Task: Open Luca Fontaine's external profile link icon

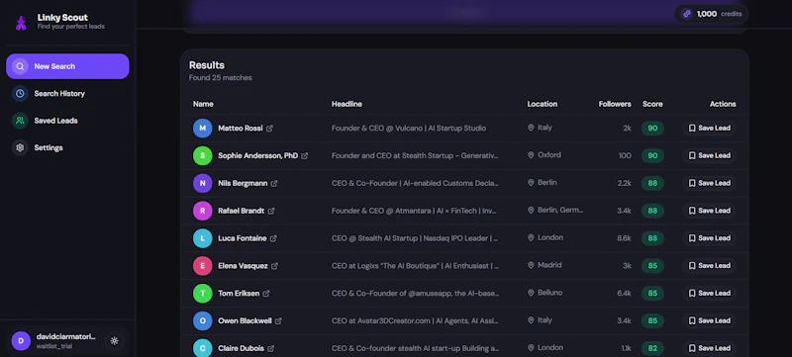Action: pos(273,238)
